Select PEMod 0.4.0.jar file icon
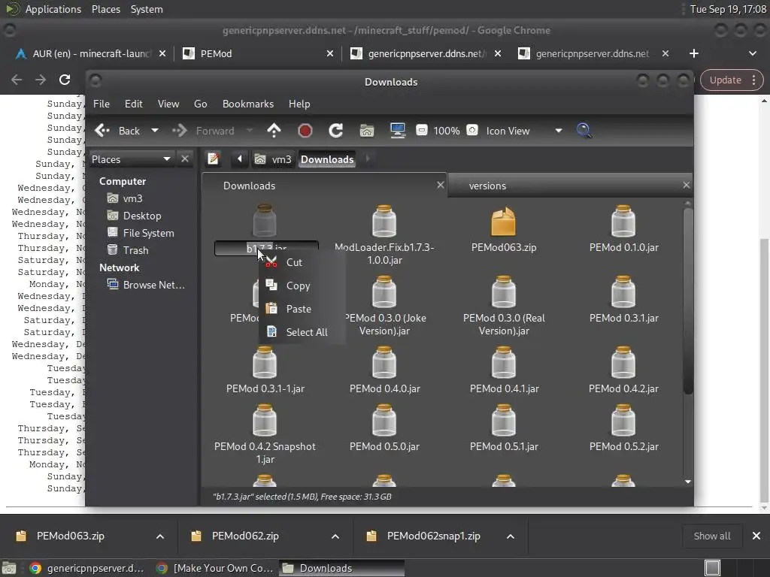The height and width of the screenshot is (577, 770). [x=384, y=363]
